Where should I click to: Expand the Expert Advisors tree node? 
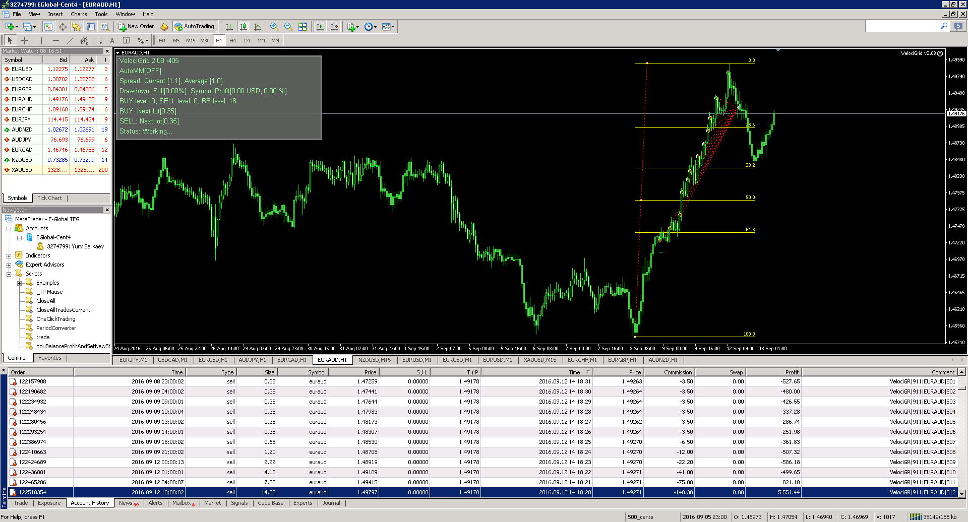pyautogui.click(x=9, y=265)
